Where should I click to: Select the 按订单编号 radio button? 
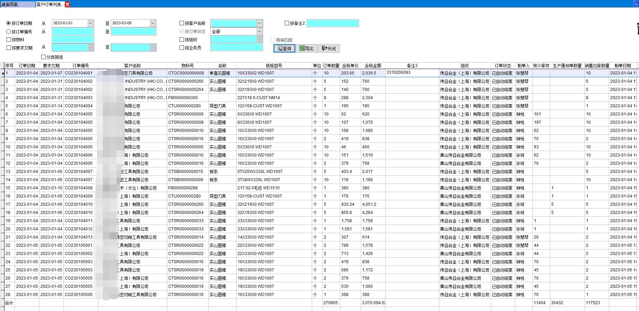(x=9, y=32)
